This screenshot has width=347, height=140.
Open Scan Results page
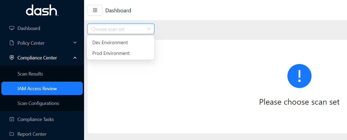coord(30,74)
